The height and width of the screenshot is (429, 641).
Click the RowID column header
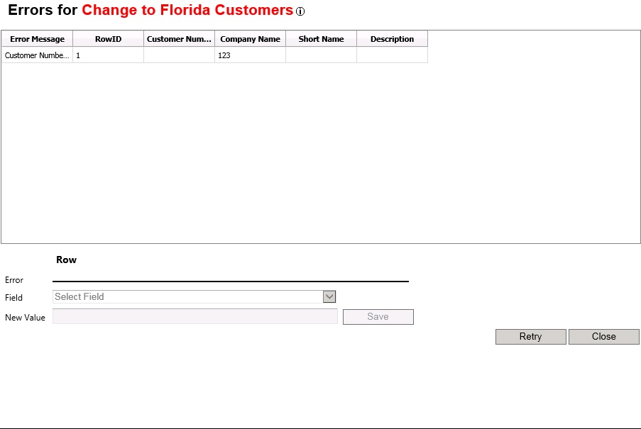pos(108,39)
